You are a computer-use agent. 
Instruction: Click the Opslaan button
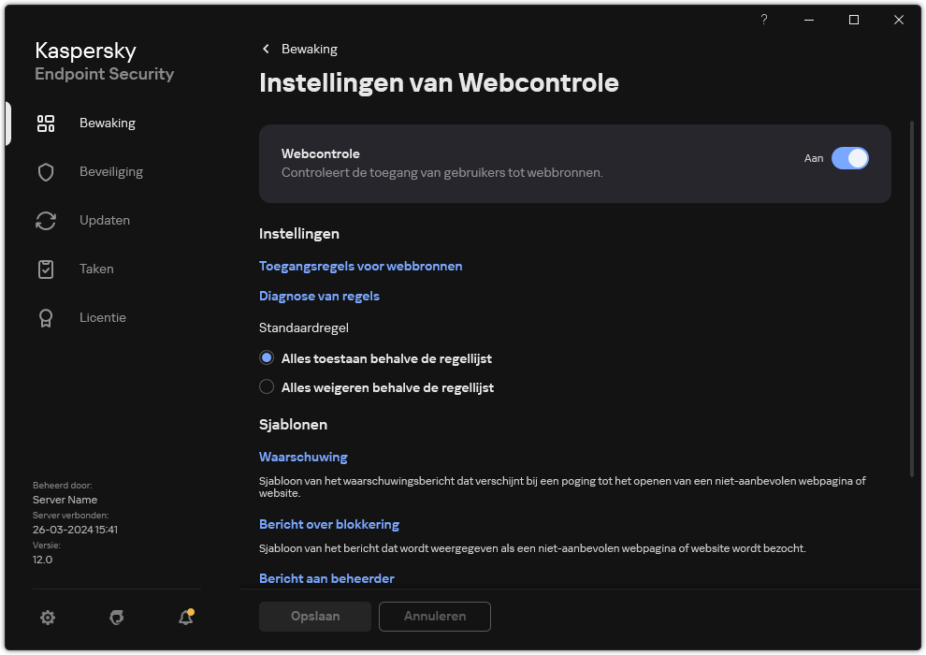(315, 617)
